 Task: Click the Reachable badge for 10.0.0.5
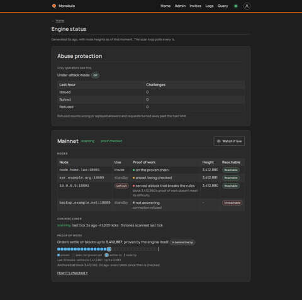231,186
